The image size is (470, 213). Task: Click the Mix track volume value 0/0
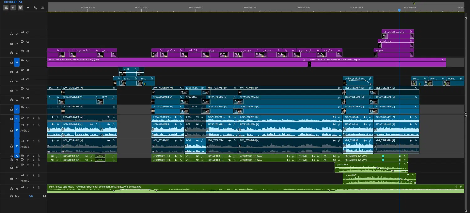(31, 196)
